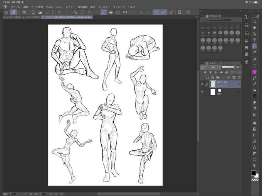Select the Lasso selection tool in tool palette
The image size is (262, 196).
(254, 46)
